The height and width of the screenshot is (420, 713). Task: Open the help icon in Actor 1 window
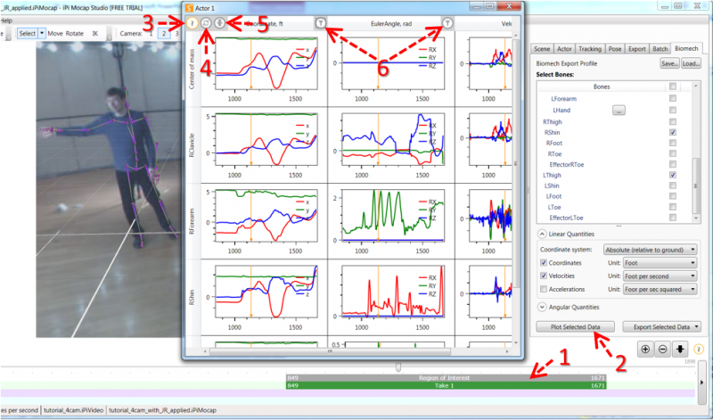coord(193,23)
